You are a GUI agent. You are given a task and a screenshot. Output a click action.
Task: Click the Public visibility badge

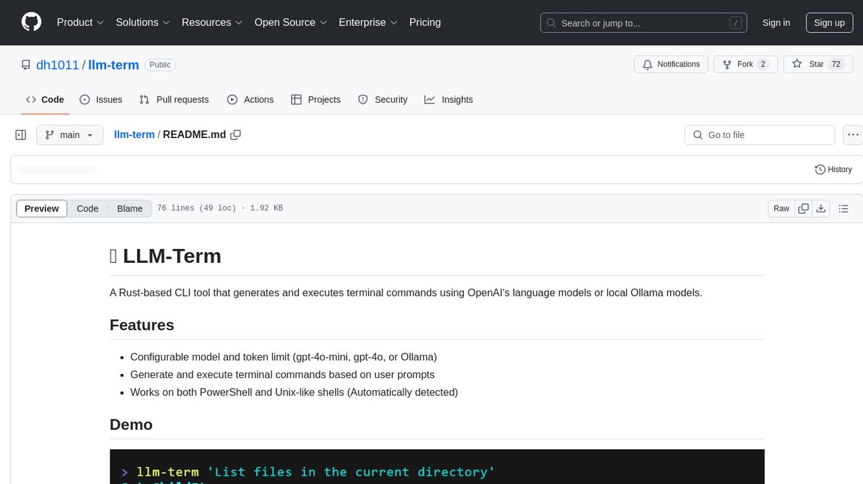click(160, 65)
